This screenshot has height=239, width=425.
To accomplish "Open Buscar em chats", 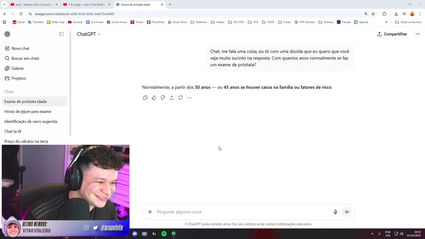I will point(35,58).
